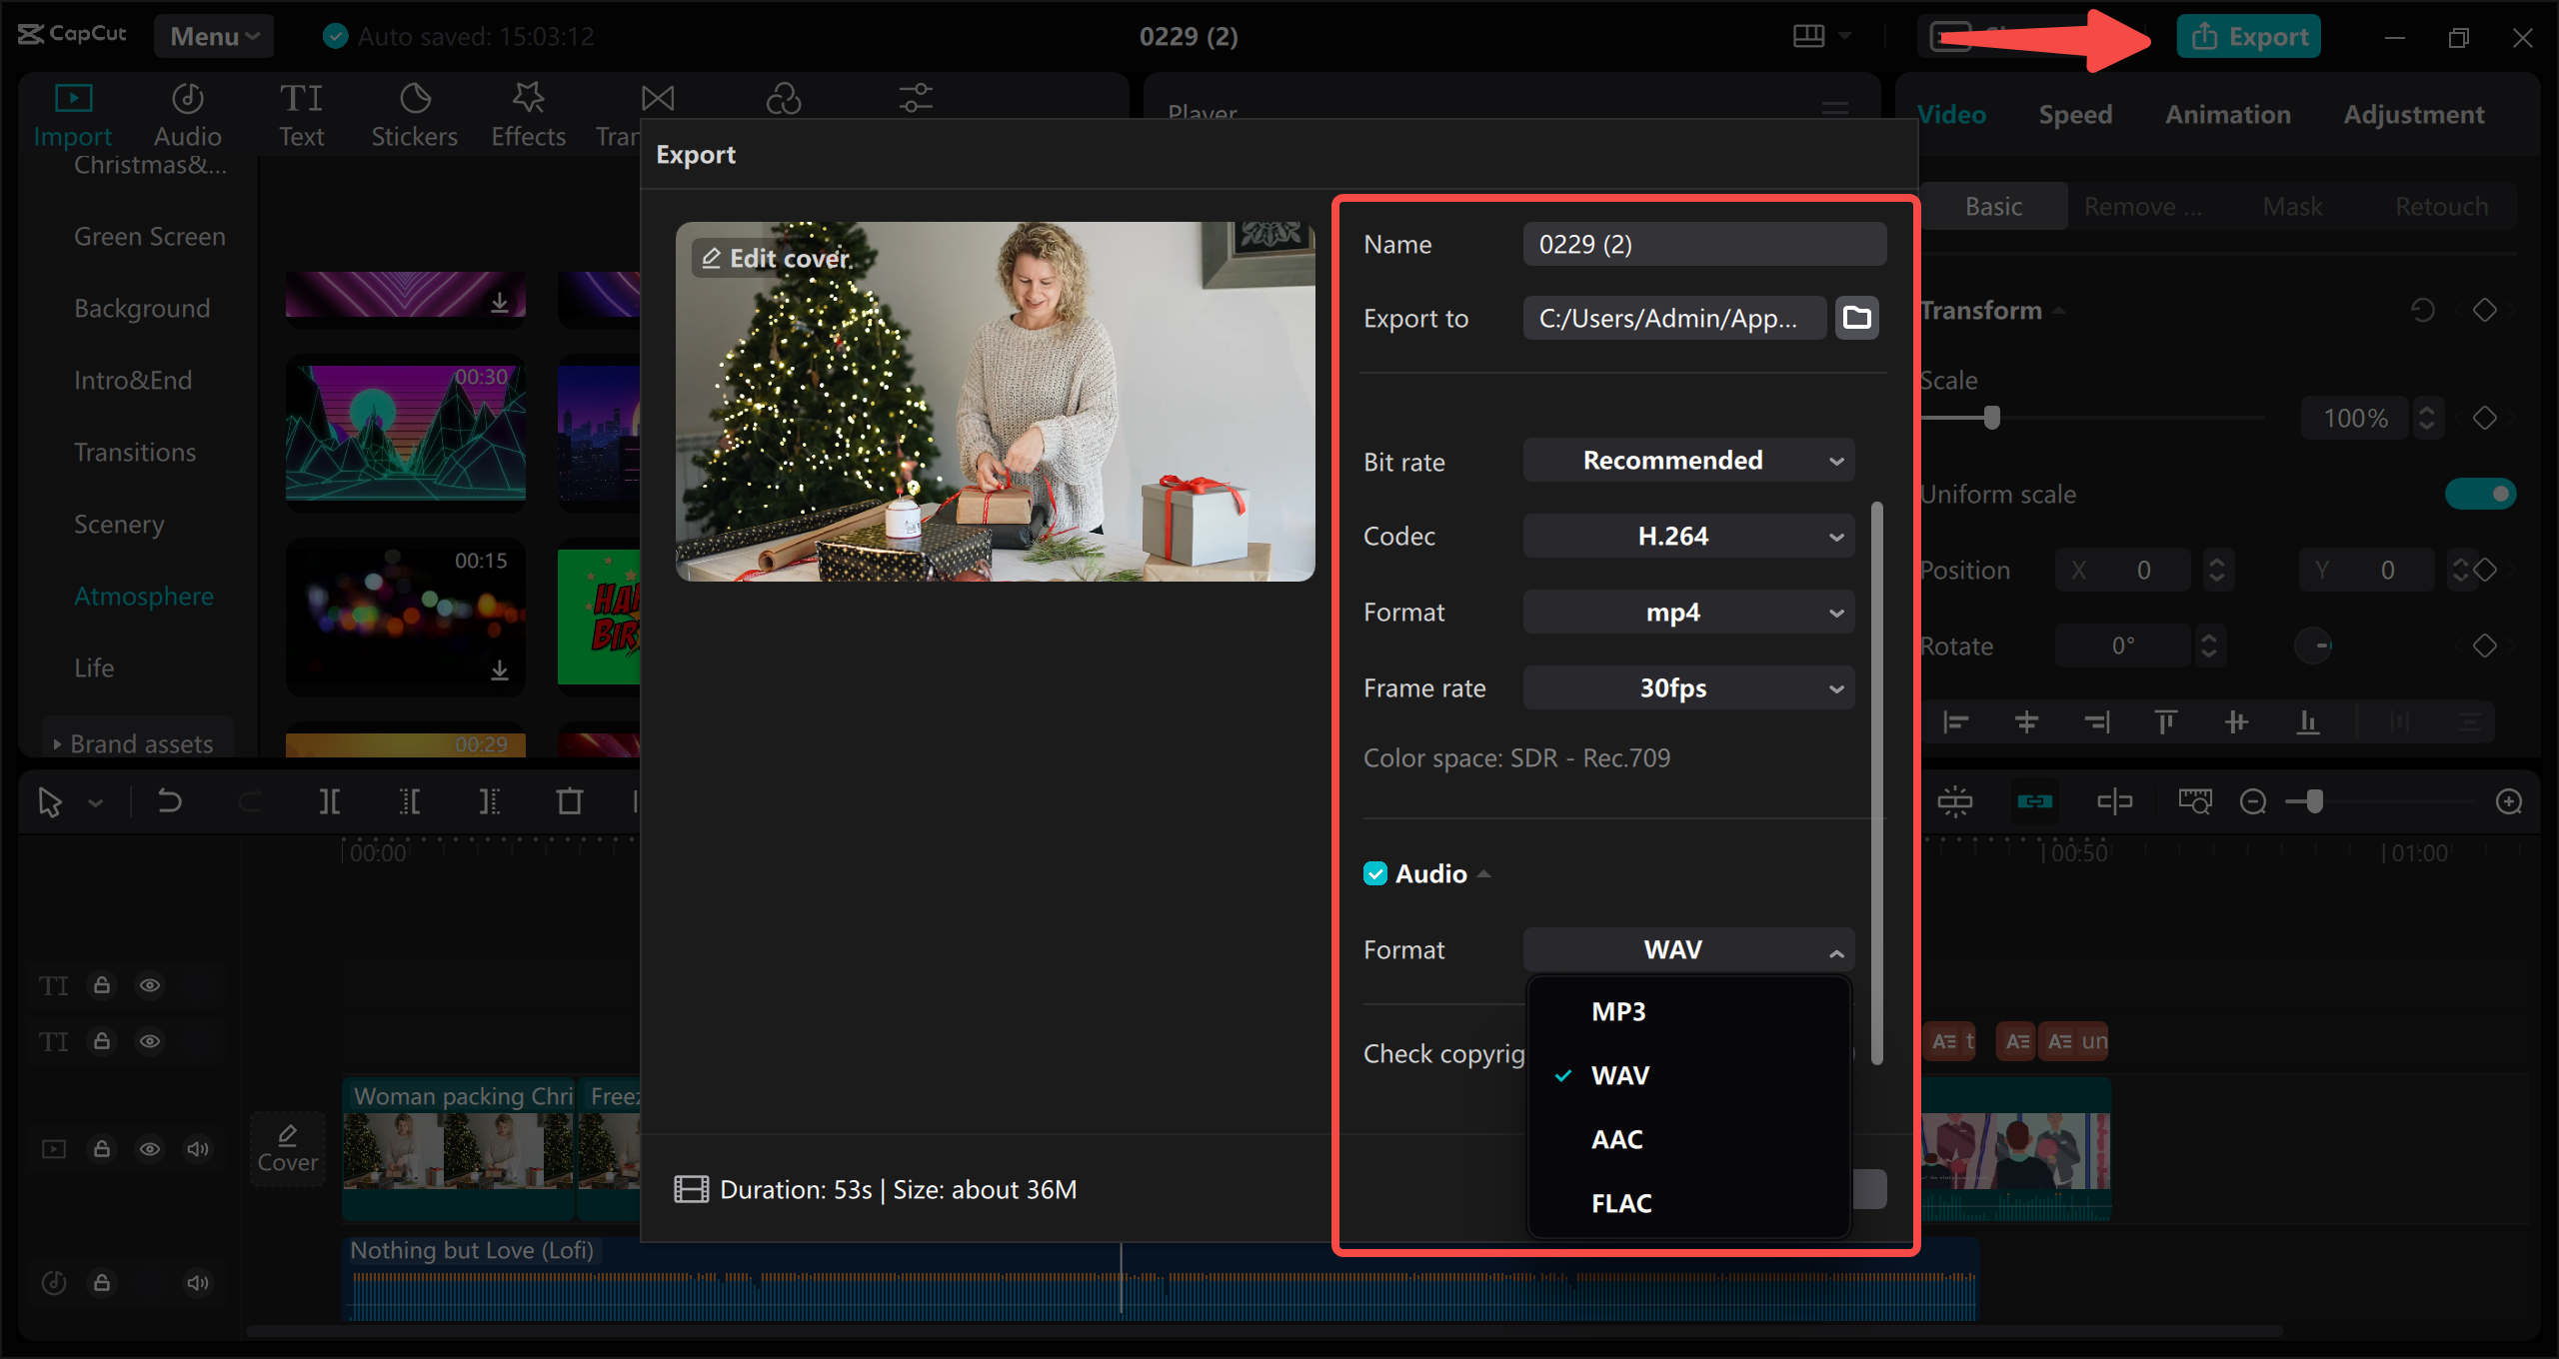
Task: Hide the first text track with eye icon
Action: pyautogui.click(x=150, y=984)
